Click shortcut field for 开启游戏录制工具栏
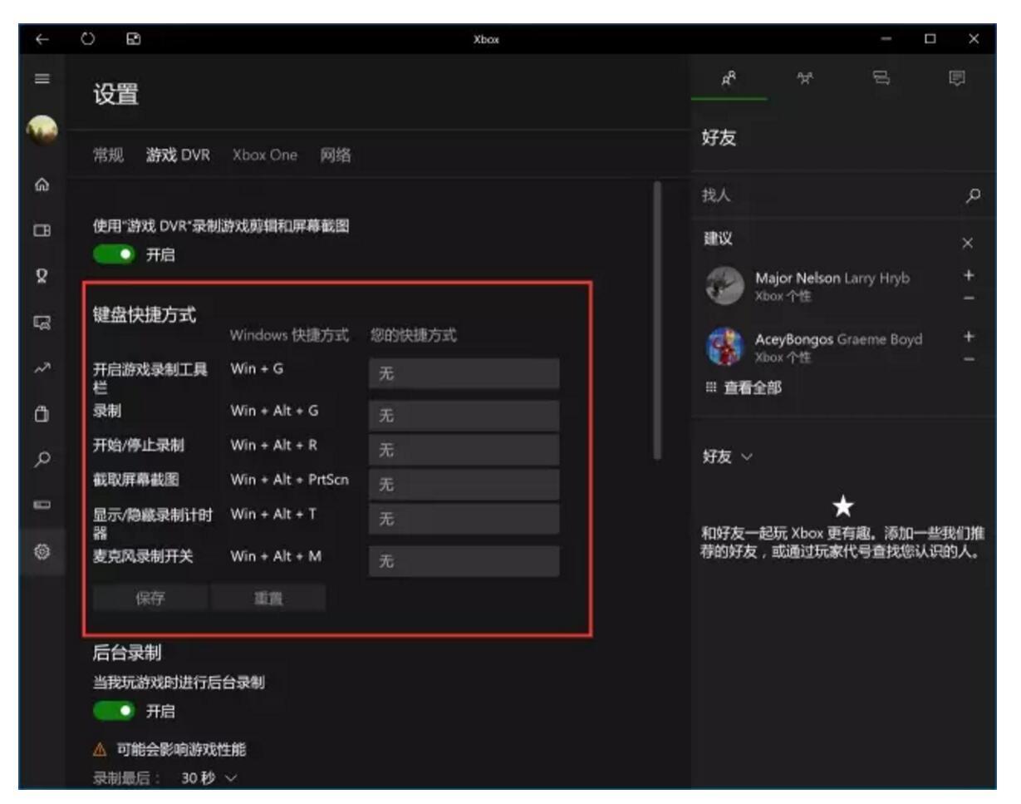Screen dimensions: 1021x804 464,374
